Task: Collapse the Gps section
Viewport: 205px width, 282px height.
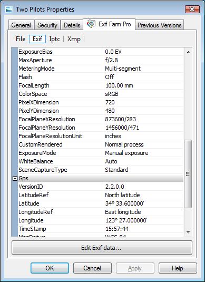Action: (15, 178)
